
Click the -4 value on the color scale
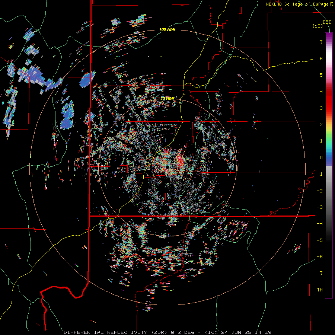tap(320, 224)
